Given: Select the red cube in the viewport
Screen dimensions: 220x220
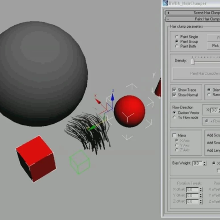Looking at the screenshot, I should pyautogui.click(x=36, y=159).
